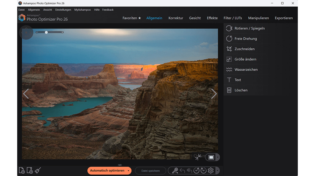Open the Wasserzeichen watermark tool
315x176 pixels.
(x=260, y=70)
